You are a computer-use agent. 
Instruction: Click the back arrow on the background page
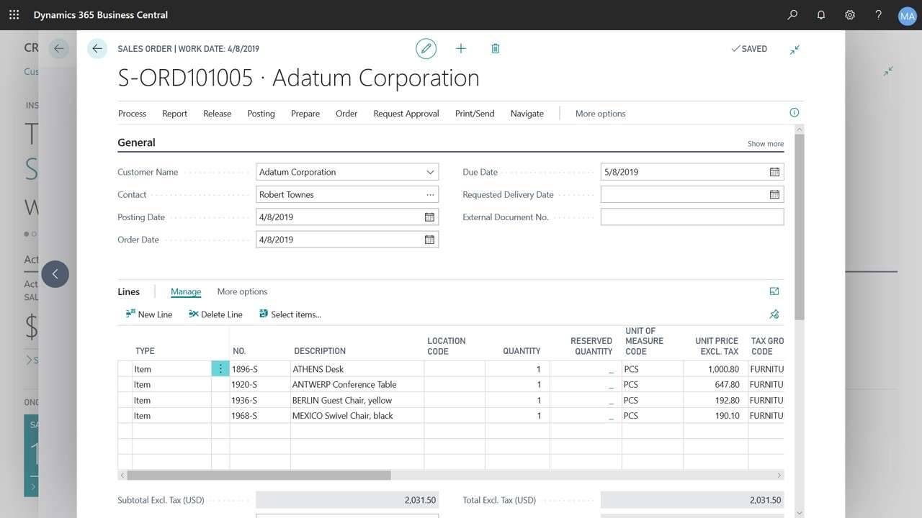pyautogui.click(x=59, y=49)
